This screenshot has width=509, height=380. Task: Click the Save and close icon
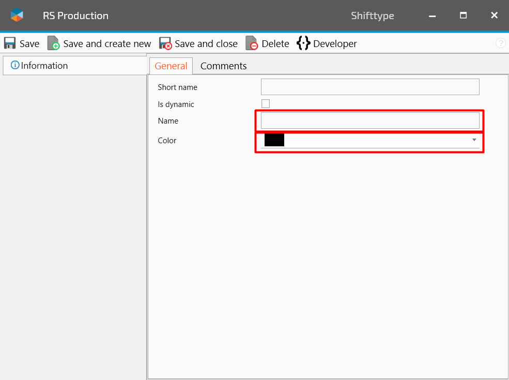(165, 43)
